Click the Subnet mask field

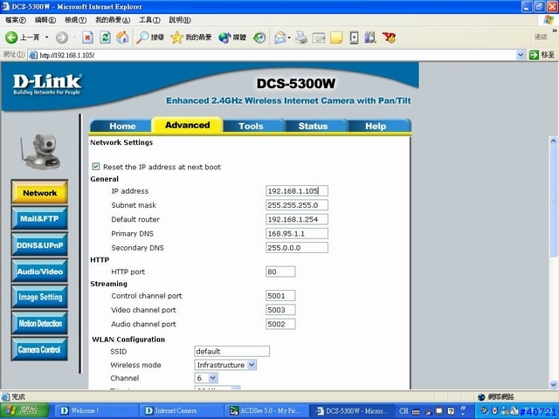tap(297, 205)
